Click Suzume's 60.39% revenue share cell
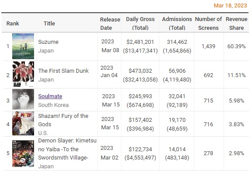252x174 pixels. tap(236, 46)
